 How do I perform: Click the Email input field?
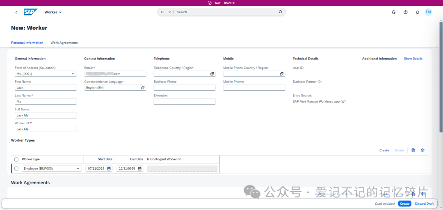click(115, 74)
